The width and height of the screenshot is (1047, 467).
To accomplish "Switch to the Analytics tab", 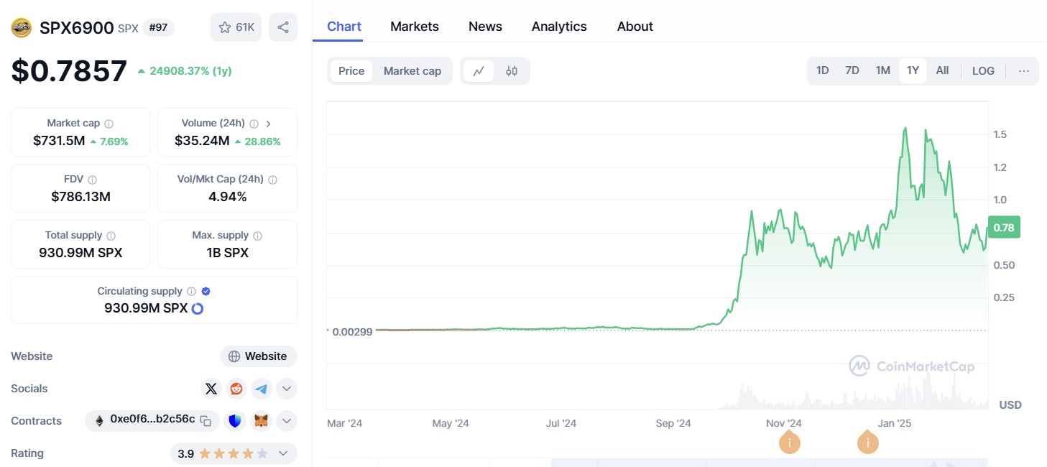I will 559,27.
